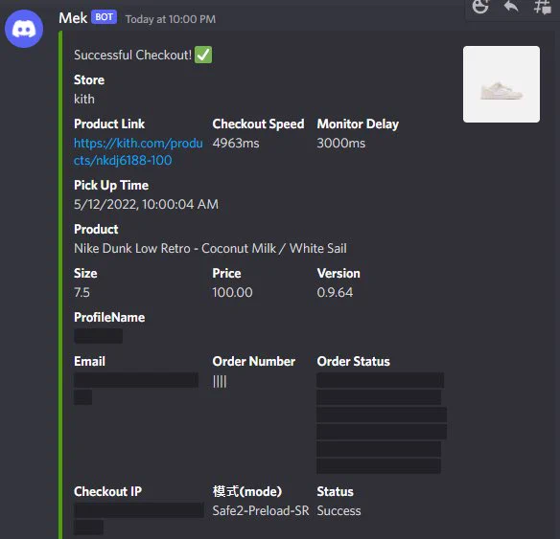
Task: Click the 'Product Link' field label
Action: click(109, 124)
